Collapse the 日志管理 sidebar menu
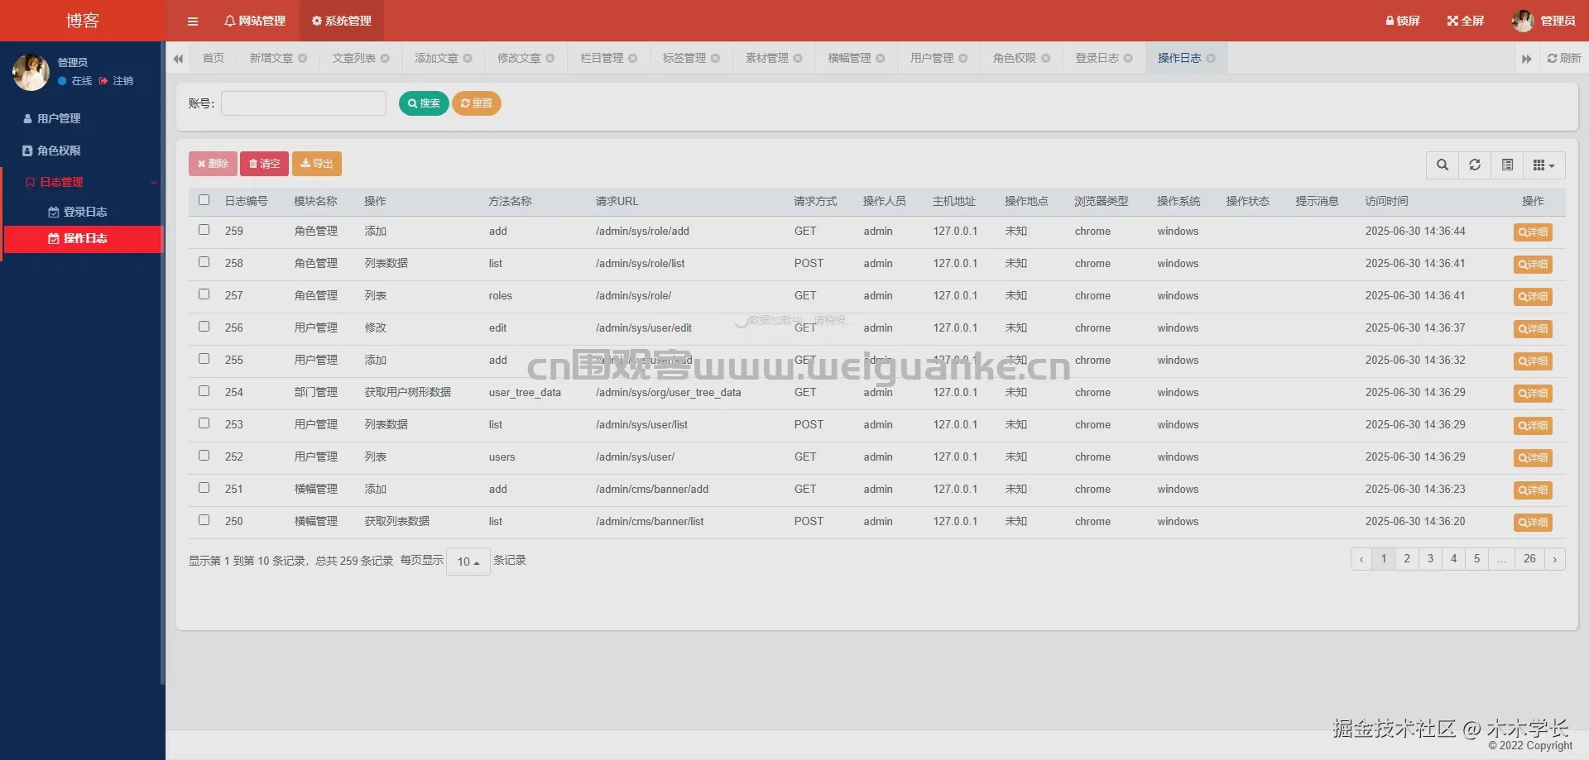The height and width of the screenshot is (760, 1589). click(x=81, y=182)
